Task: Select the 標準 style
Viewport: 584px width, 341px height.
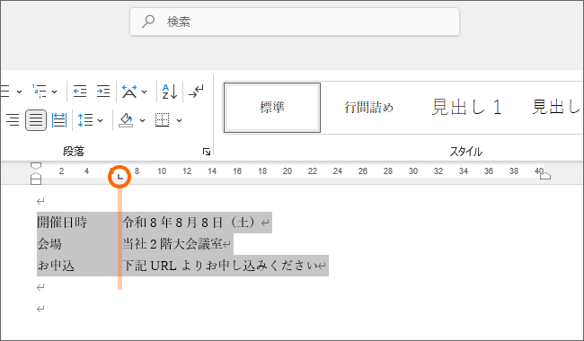Action: pyautogui.click(x=272, y=108)
